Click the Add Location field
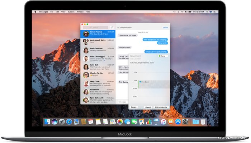Screen dimensions: 251x143 (x=136, y=59)
